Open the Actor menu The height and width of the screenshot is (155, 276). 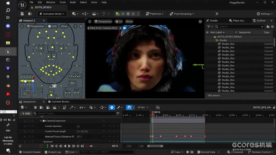click(x=94, y=2)
